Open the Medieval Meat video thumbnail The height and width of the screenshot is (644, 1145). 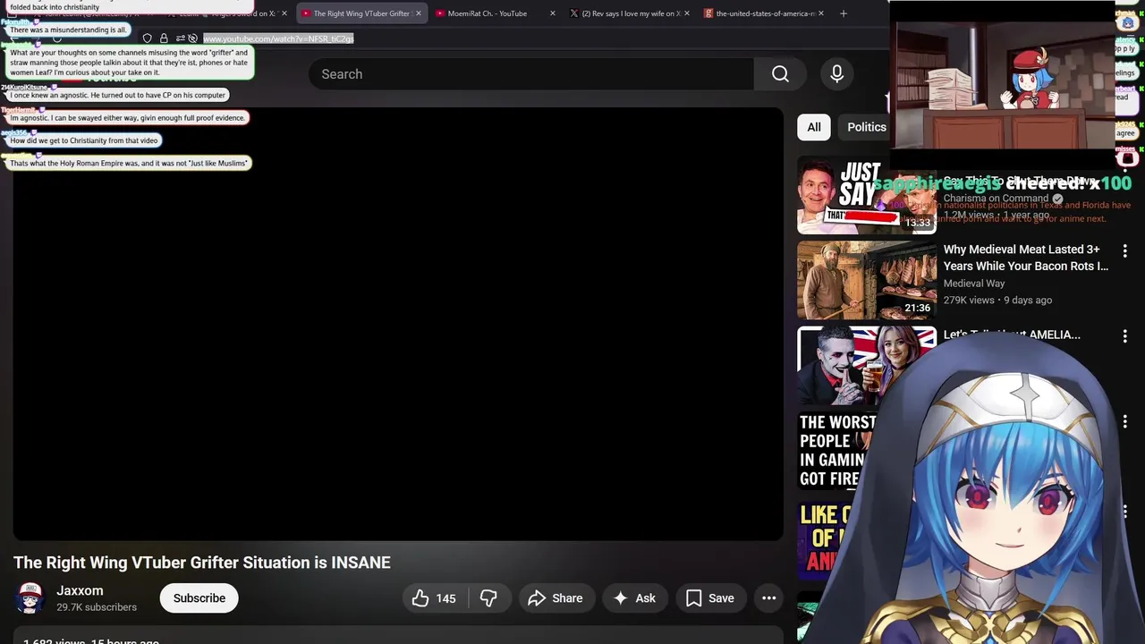[867, 281]
